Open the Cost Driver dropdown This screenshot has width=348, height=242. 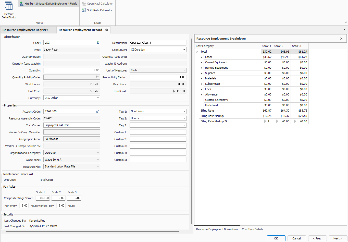184,50
